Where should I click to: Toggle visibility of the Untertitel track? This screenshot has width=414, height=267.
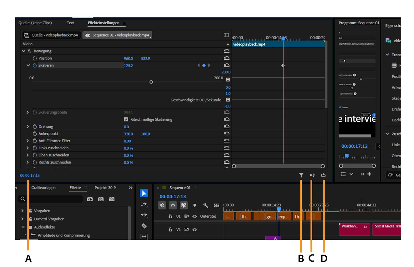point(194,216)
